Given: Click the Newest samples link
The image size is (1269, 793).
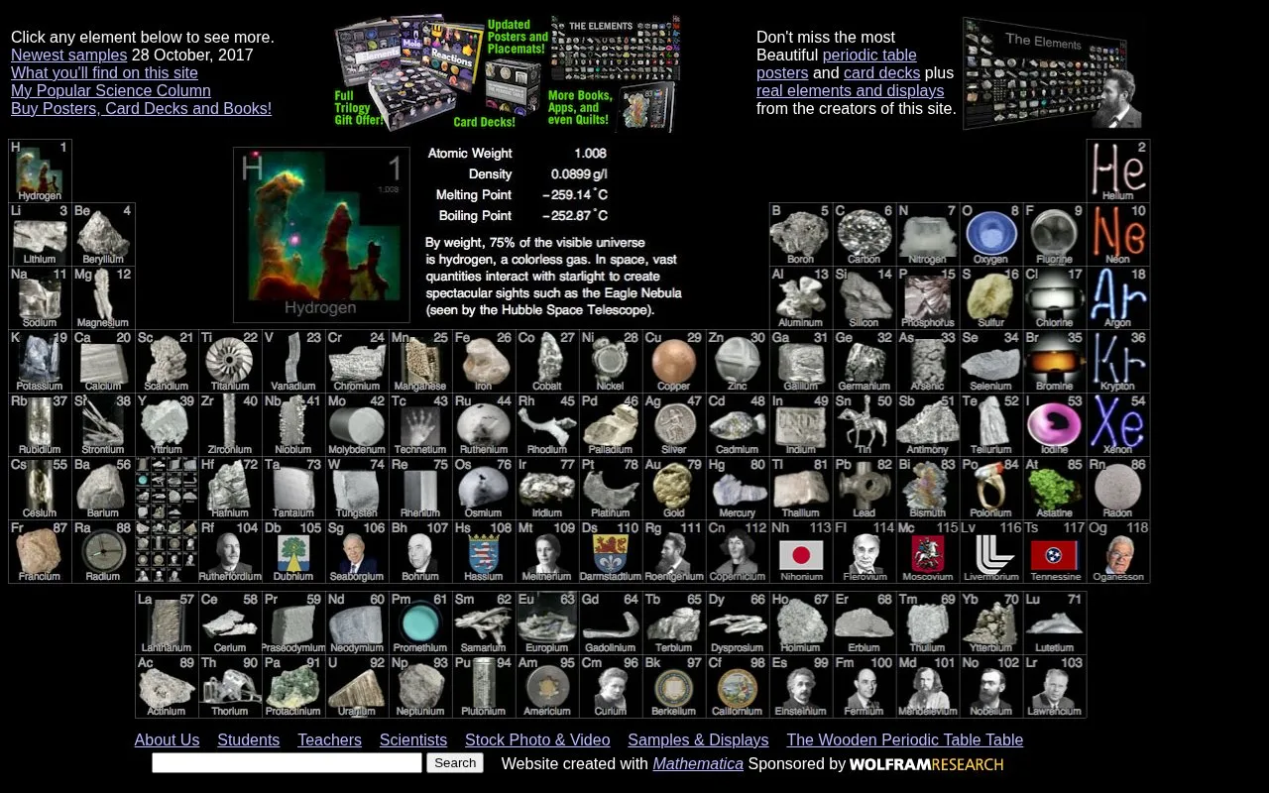Looking at the screenshot, I should [x=69, y=55].
